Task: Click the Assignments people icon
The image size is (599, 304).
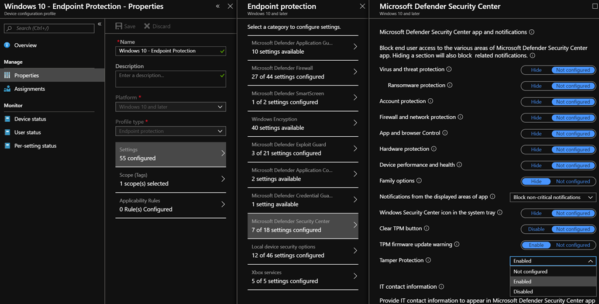Action: point(8,89)
